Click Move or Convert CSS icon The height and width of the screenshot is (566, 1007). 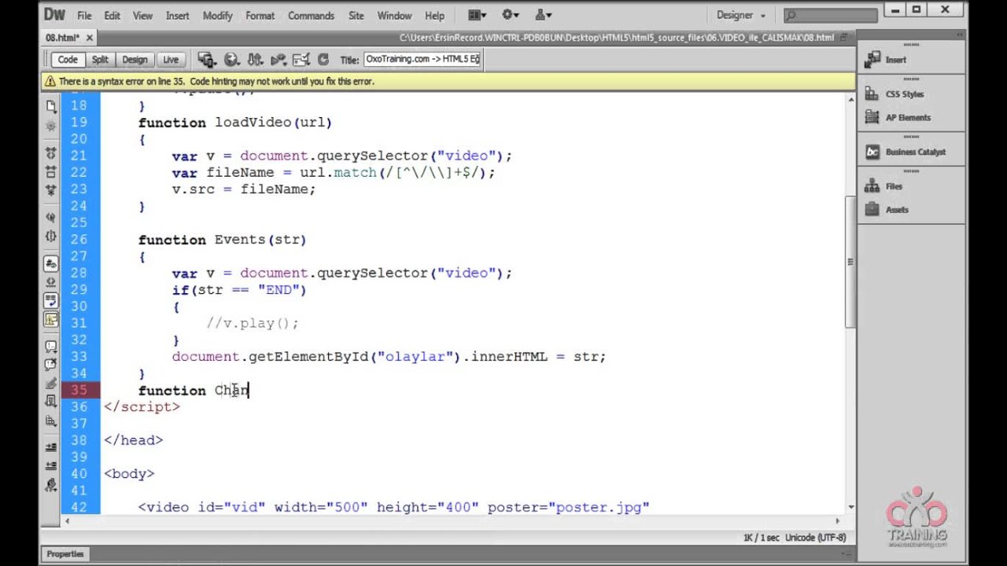tap(51, 421)
